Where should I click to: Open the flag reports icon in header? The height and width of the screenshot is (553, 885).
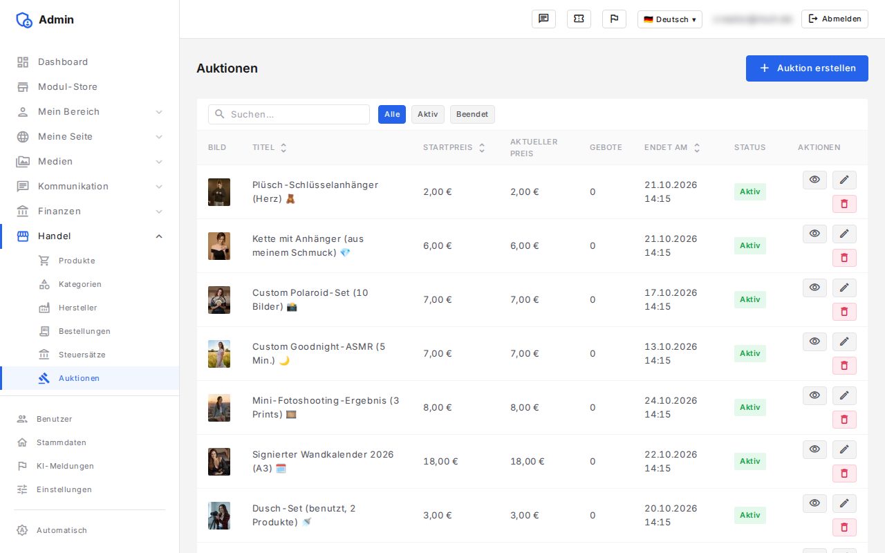pyautogui.click(x=614, y=19)
